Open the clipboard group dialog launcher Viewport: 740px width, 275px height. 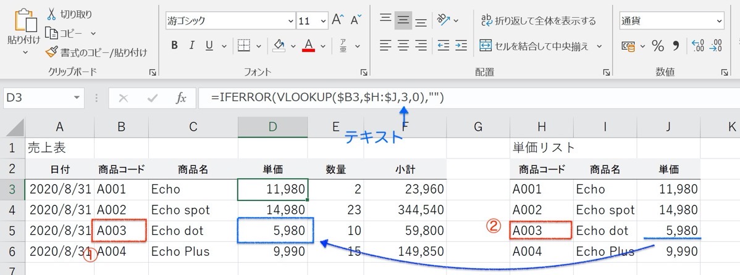point(153,72)
